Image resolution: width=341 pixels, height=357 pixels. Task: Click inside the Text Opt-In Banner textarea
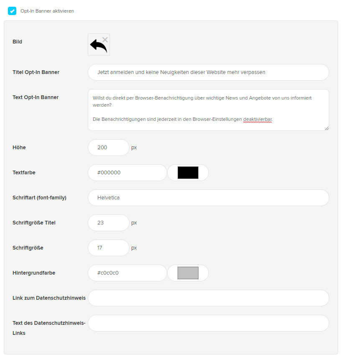208,110
